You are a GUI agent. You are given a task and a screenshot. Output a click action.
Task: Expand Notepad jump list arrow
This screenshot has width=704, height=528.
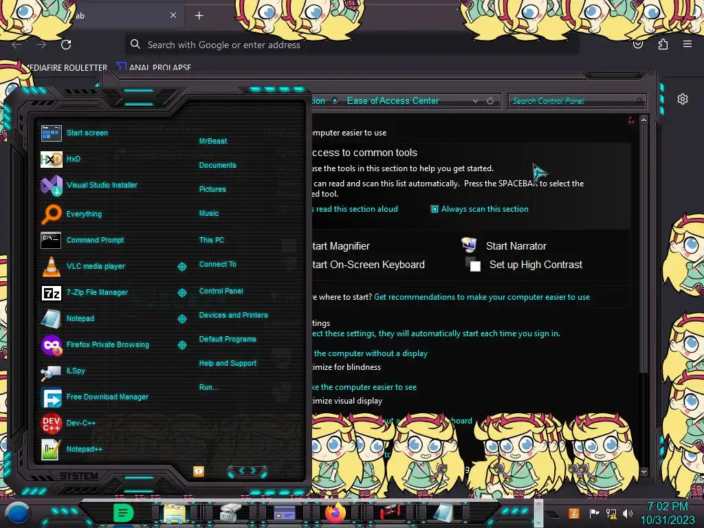pos(181,319)
